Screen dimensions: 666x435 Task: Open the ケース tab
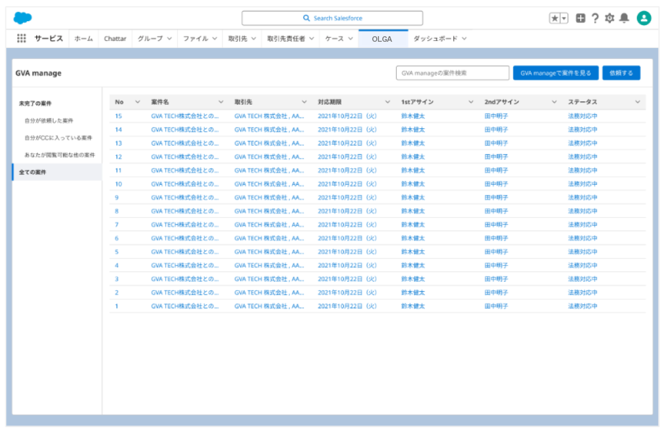(x=339, y=38)
